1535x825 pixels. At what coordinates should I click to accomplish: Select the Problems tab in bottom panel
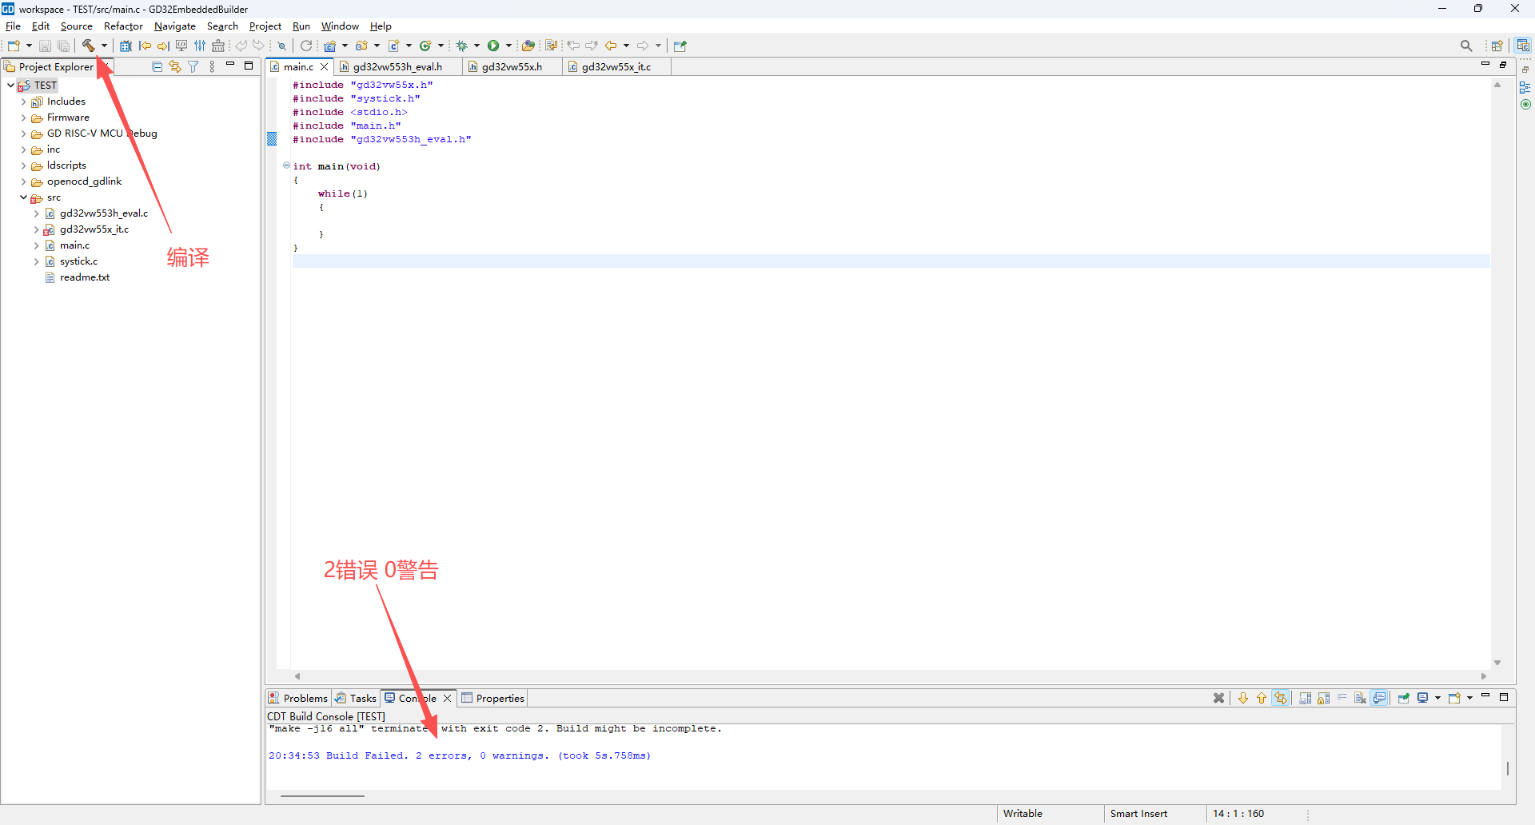[305, 698]
